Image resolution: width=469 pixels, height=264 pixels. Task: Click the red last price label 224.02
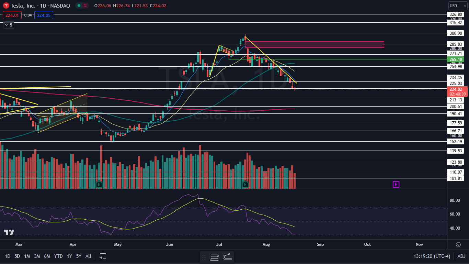[x=457, y=89]
